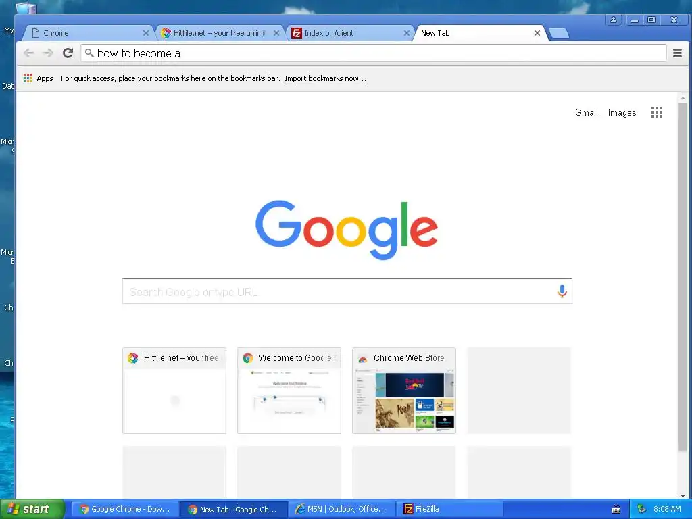Click the page vertical scrollbar thumb
692x519 pixels.
683,278
